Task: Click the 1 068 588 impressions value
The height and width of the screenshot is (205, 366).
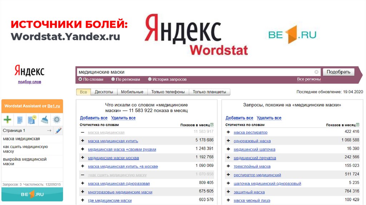Action: pyautogui.click(x=350, y=140)
